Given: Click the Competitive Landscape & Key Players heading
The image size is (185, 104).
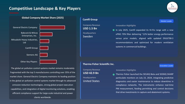Looking at the screenshot, I should [45, 8].
